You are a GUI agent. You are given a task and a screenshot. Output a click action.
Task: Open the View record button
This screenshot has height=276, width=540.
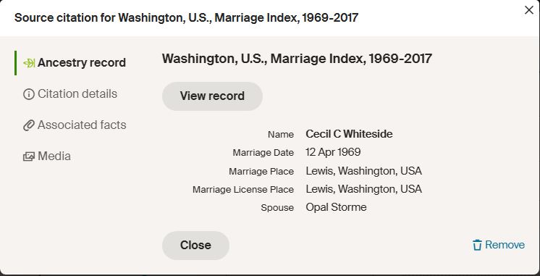(x=212, y=96)
